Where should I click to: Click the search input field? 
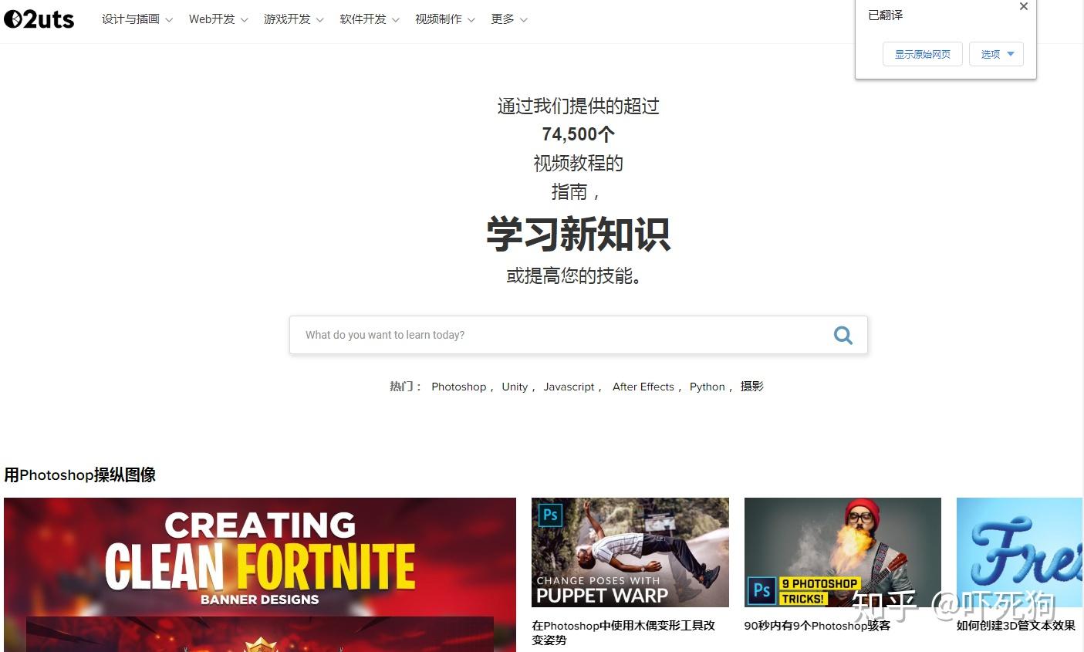tap(562, 335)
